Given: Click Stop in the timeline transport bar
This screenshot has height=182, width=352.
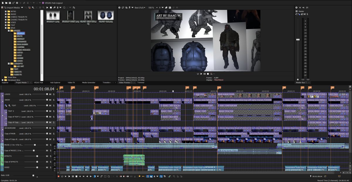Looking at the screenshot, I should [76, 176].
